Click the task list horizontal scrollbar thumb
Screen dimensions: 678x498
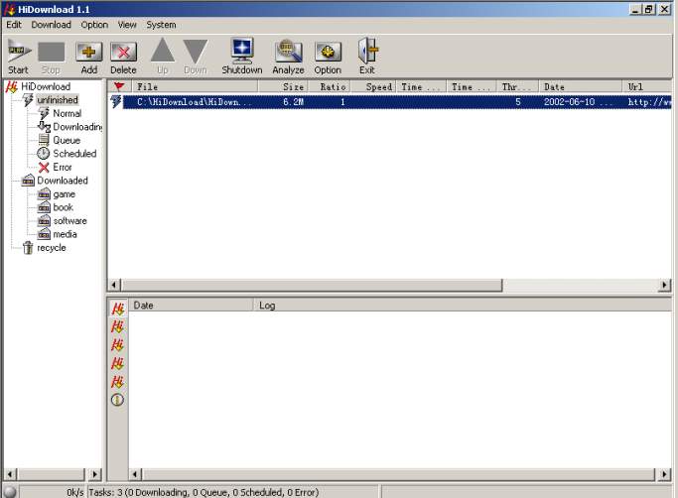coord(312,285)
